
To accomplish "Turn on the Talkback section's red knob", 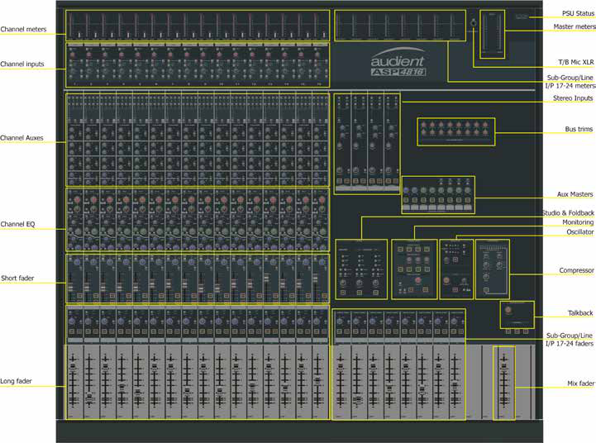I will 508,311.
